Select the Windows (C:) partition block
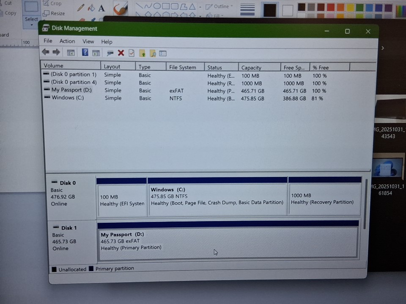Viewport: 406px width, 304px height. click(217, 199)
